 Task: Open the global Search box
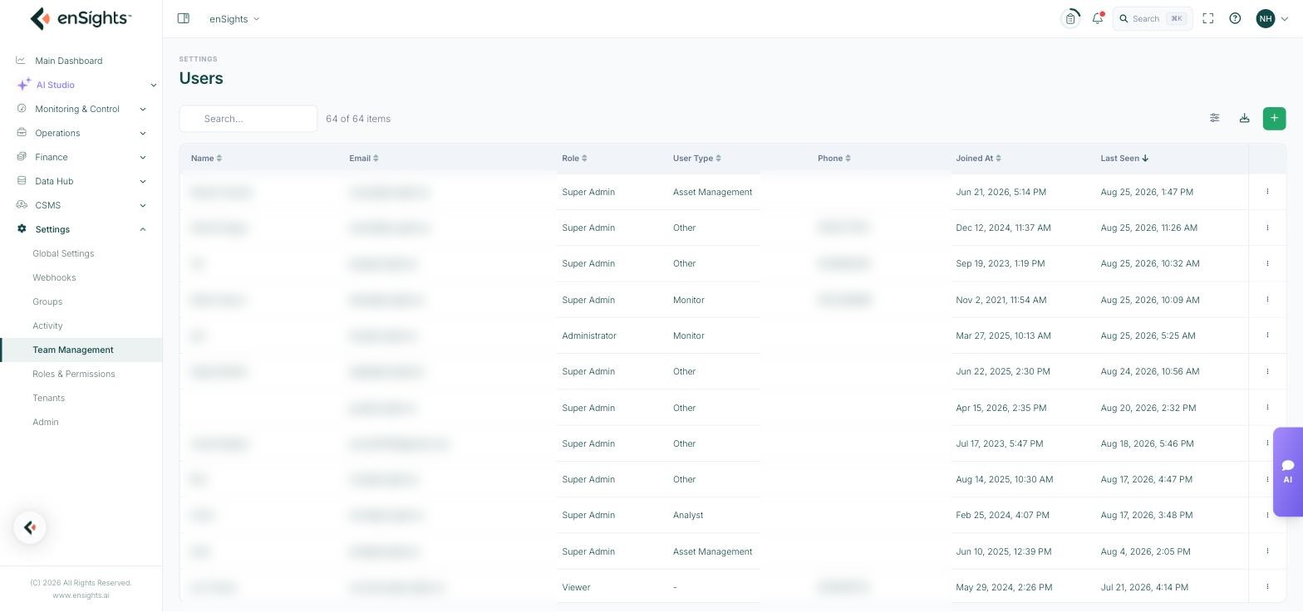pos(1153,18)
